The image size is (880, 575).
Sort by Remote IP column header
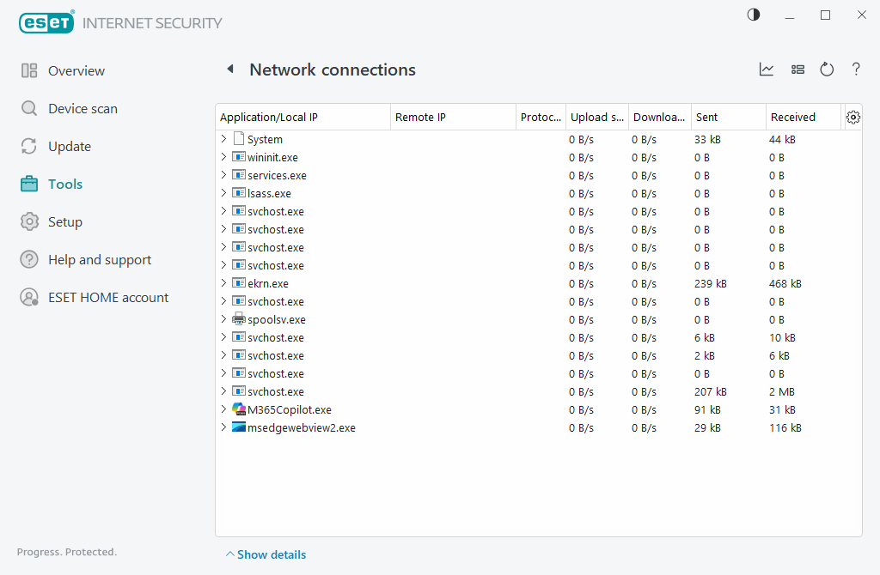[x=453, y=117]
